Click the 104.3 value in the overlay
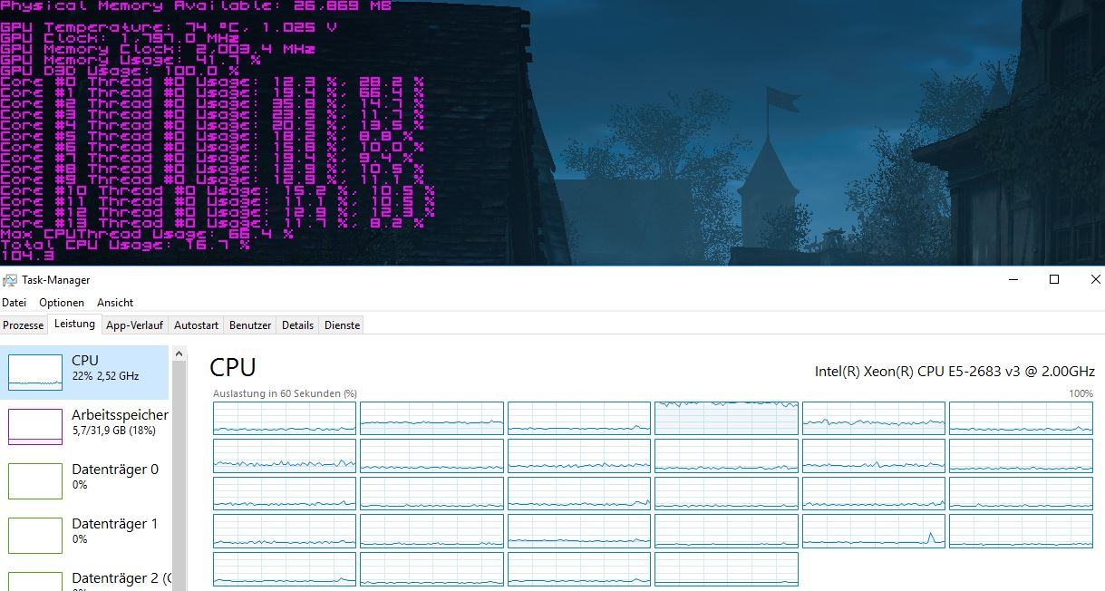Image resolution: width=1105 pixels, height=591 pixels. (27, 256)
